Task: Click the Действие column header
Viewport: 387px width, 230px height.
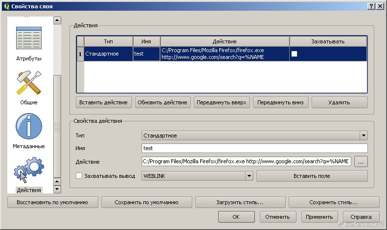Action: point(225,41)
